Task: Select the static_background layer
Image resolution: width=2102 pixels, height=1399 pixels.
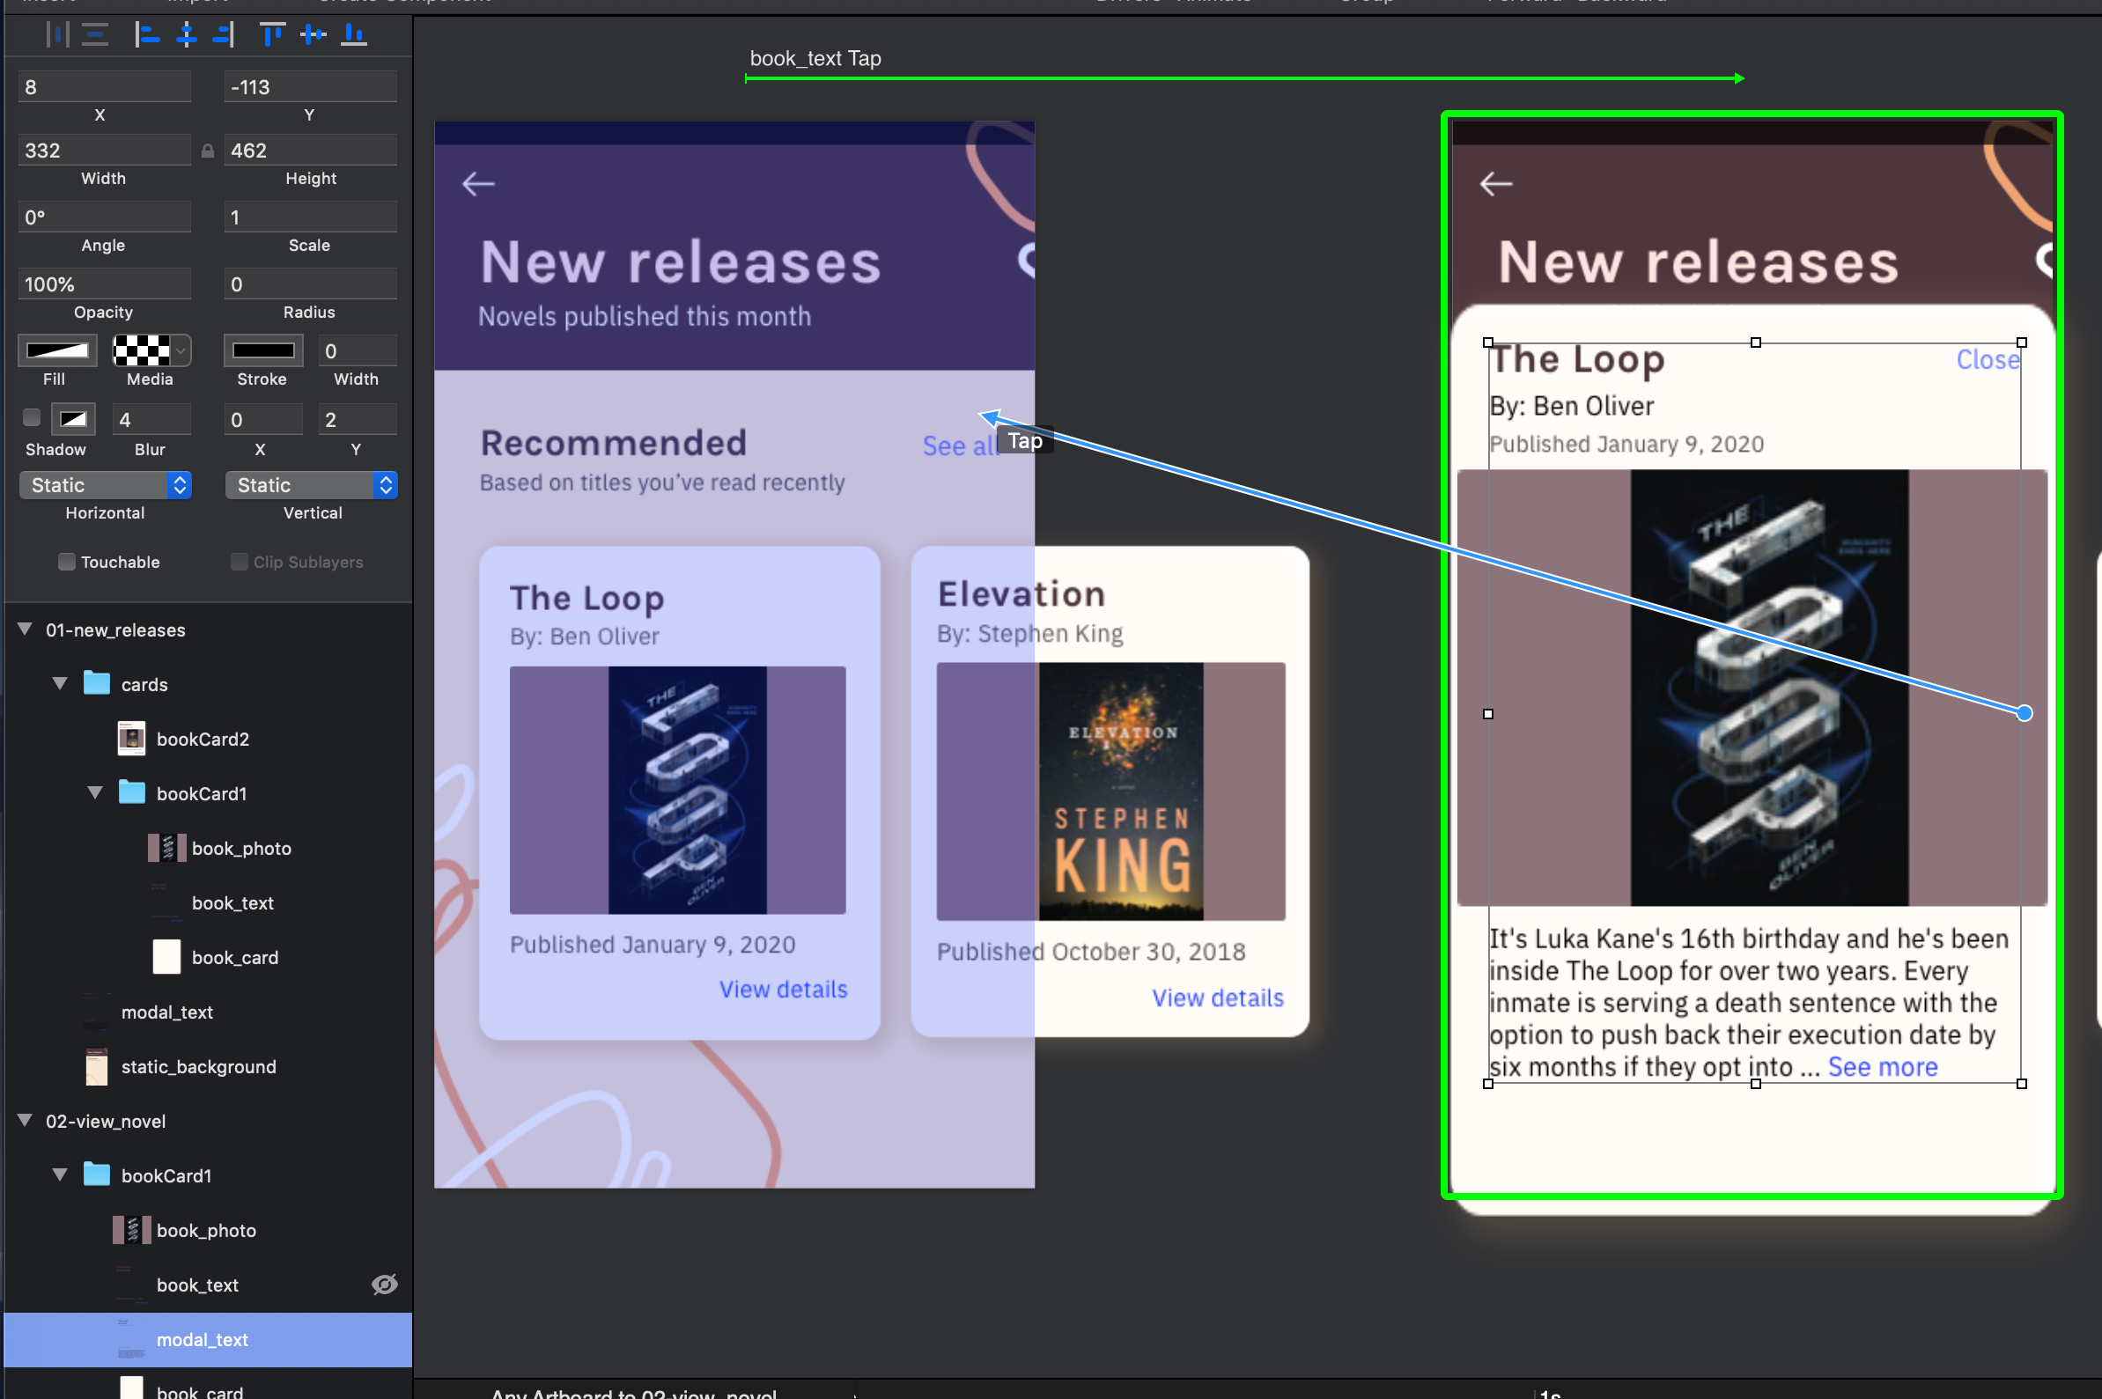Action: (198, 1066)
